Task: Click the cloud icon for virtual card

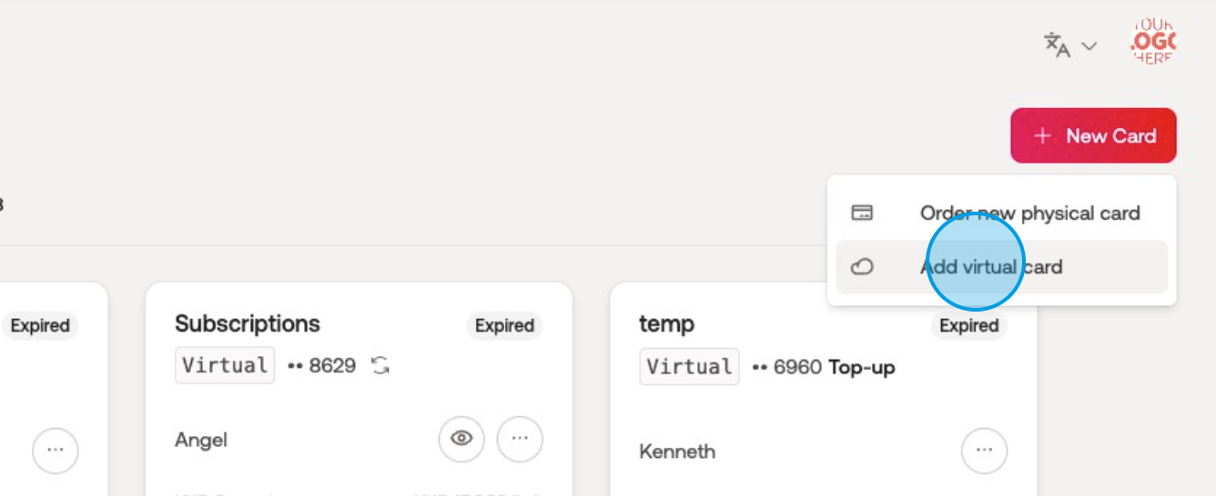Action: pos(862,267)
